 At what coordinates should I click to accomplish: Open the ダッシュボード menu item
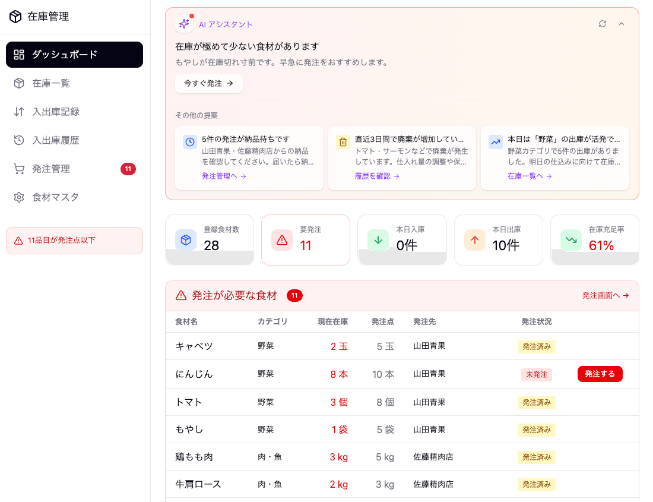tap(74, 55)
